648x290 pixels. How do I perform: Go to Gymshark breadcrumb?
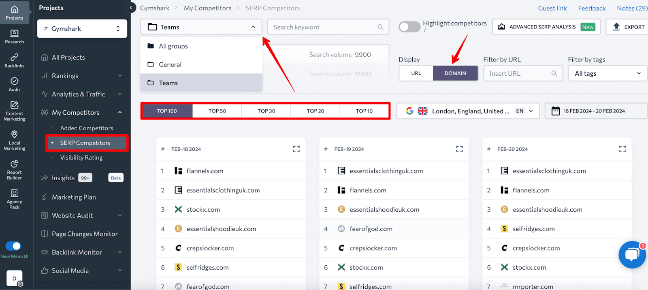click(155, 8)
